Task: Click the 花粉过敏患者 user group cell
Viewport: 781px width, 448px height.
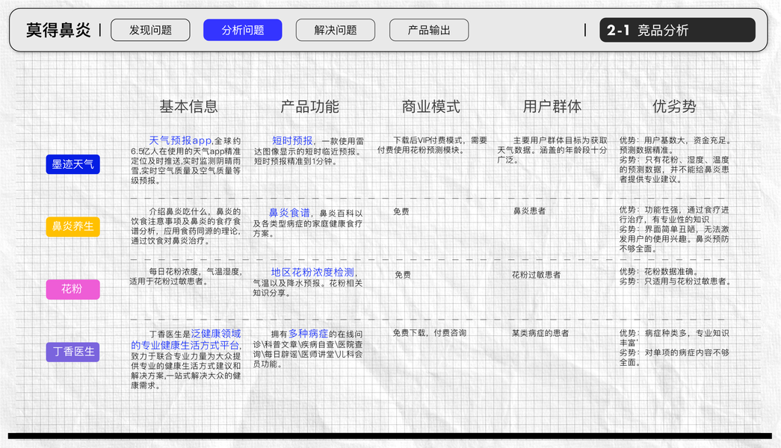Action: coord(537,275)
